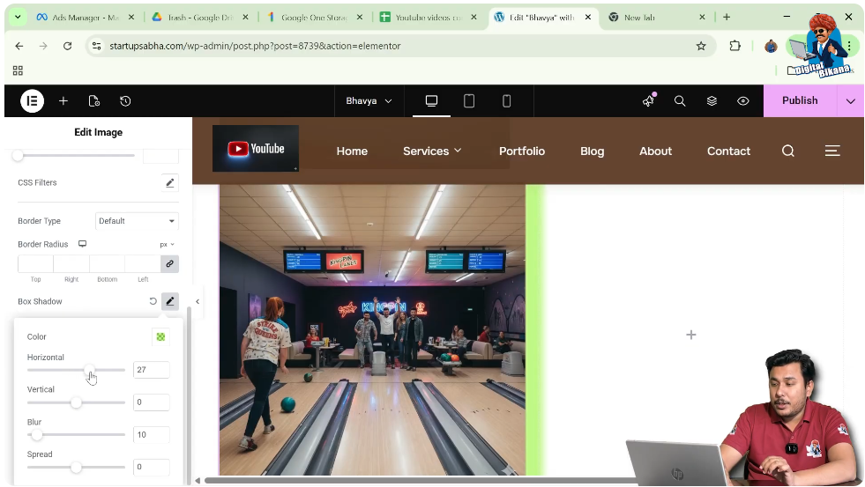Click the Add Element plus icon
This screenshot has width=865, height=487.
tap(63, 101)
